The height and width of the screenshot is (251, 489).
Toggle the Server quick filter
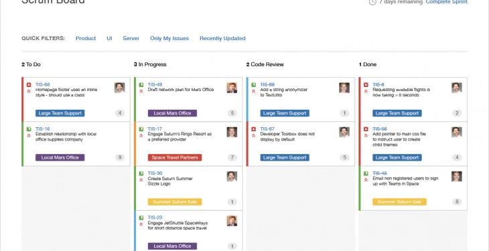[131, 38]
